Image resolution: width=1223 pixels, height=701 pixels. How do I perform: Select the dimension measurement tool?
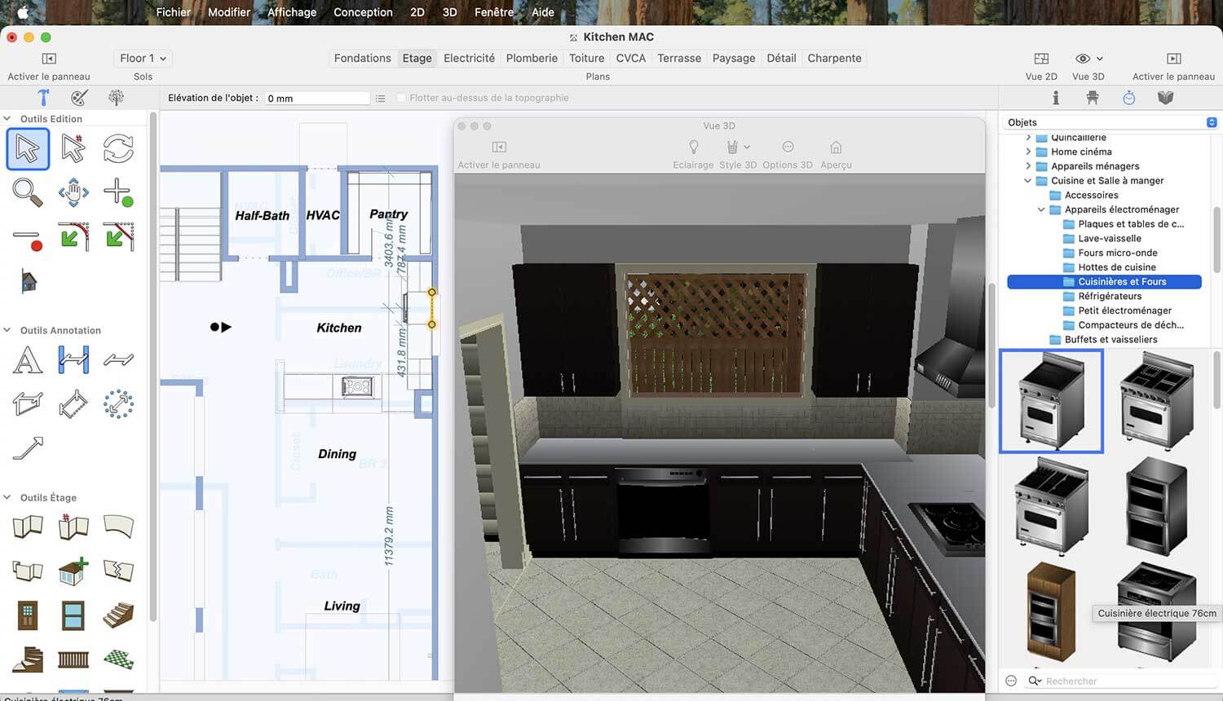73,359
